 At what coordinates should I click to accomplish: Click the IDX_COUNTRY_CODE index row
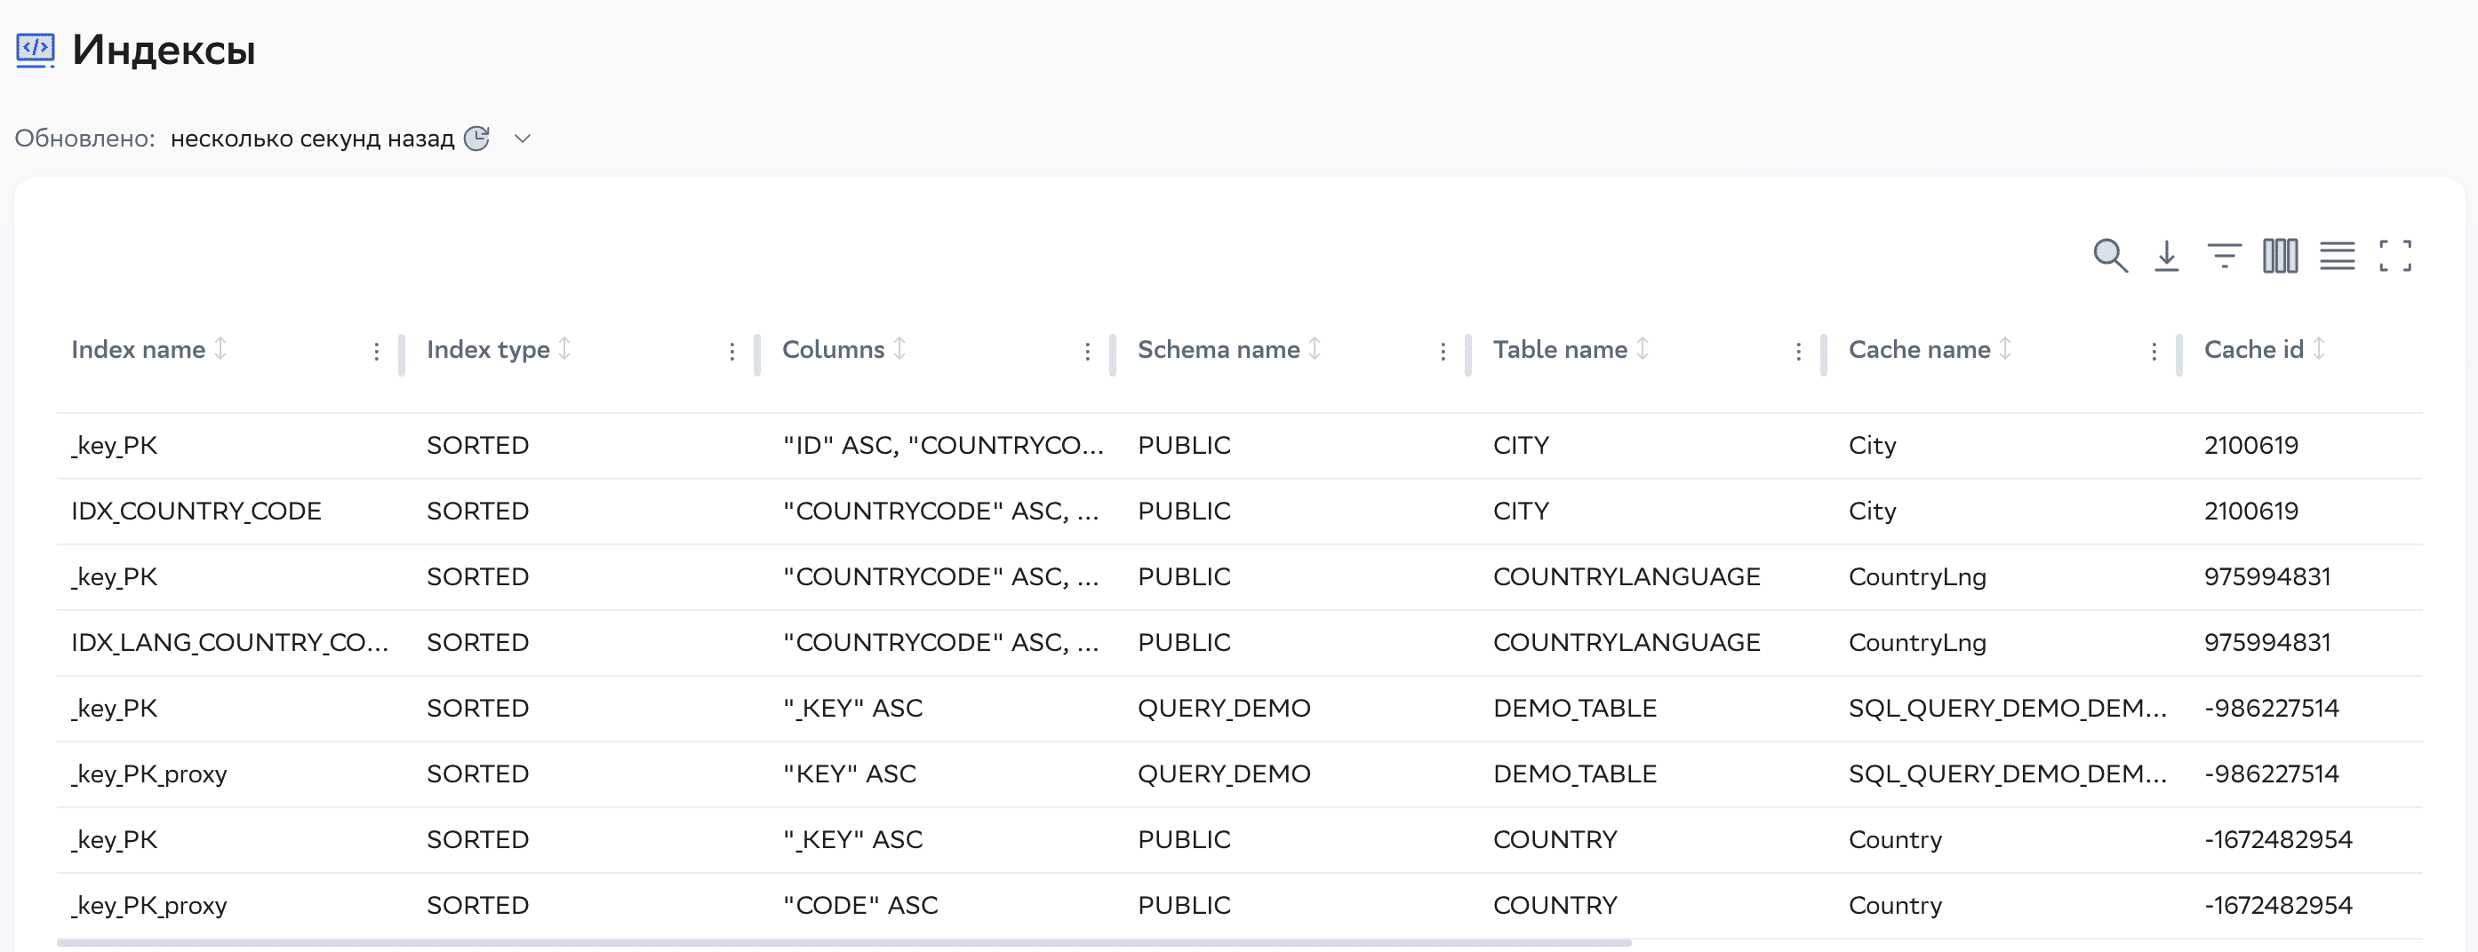pos(196,511)
